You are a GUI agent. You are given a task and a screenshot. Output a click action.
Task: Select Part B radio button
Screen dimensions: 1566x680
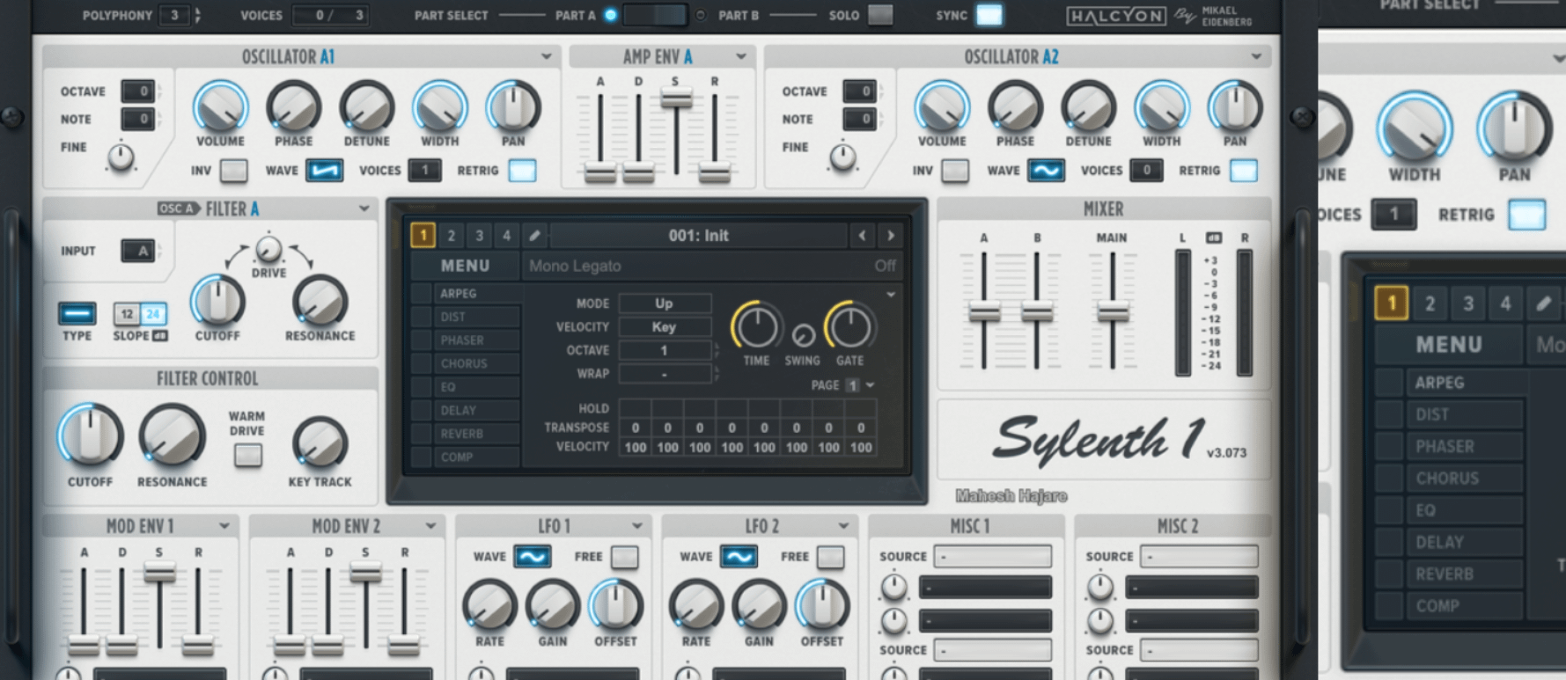pos(701,15)
